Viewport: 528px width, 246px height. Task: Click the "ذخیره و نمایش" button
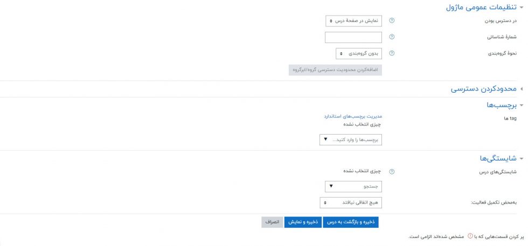click(x=303, y=222)
